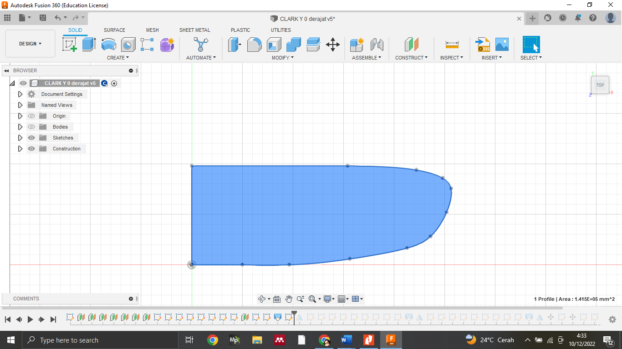
Task: Hide the Sketches folder visibility eye
Action: point(31,138)
